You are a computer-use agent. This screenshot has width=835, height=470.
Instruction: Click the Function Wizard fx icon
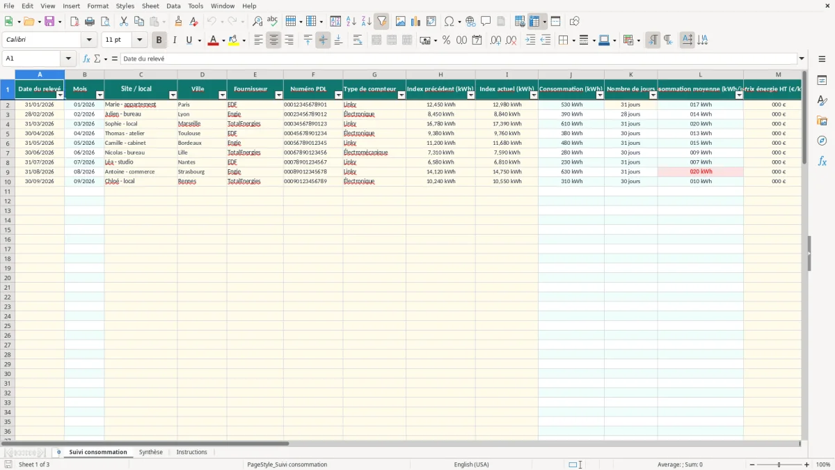tap(86, 59)
